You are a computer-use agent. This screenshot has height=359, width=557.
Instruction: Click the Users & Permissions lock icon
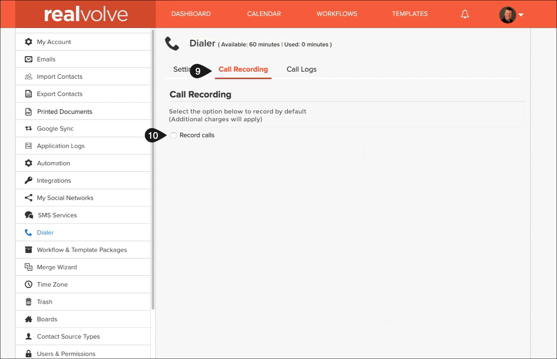click(x=28, y=354)
